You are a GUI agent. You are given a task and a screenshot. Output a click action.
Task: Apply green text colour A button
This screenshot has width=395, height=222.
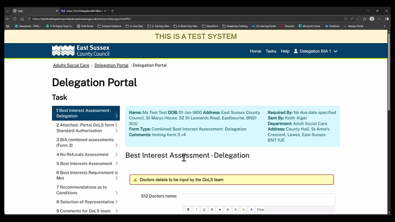pos(243,210)
